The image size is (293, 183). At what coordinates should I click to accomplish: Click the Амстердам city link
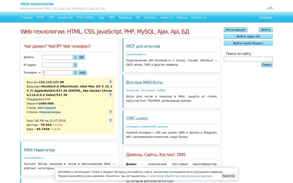[46, 108]
